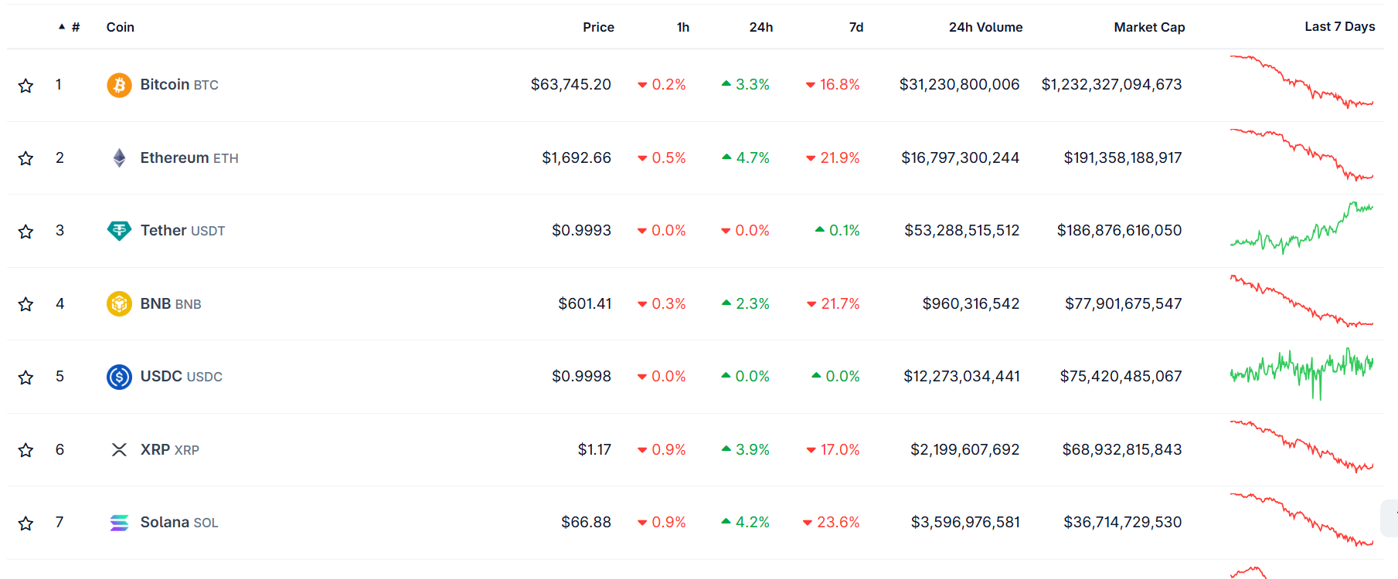Toggle the favorite star for Tether
The image size is (1398, 579).
26,231
